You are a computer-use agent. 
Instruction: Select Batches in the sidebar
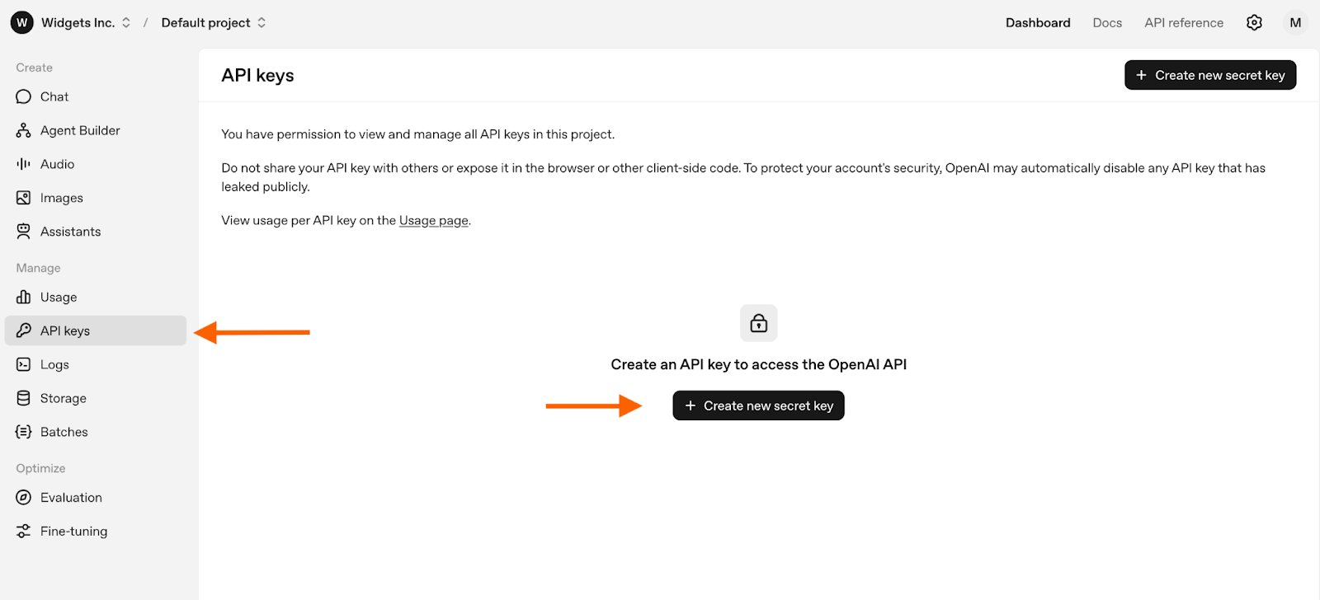tap(96, 432)
